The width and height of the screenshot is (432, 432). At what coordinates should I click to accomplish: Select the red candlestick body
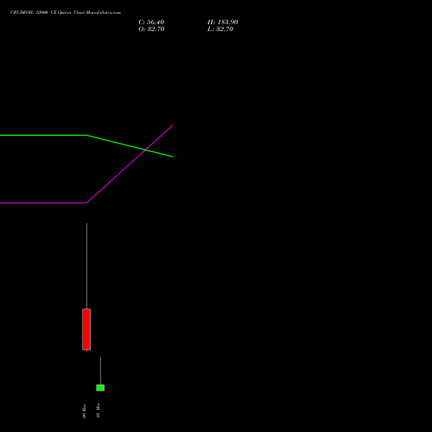click(x=86, y=329)
